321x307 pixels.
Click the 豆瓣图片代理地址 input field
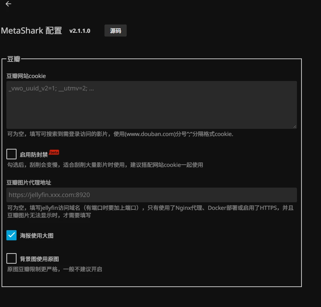pyautogui.click(x=151, y=195)
